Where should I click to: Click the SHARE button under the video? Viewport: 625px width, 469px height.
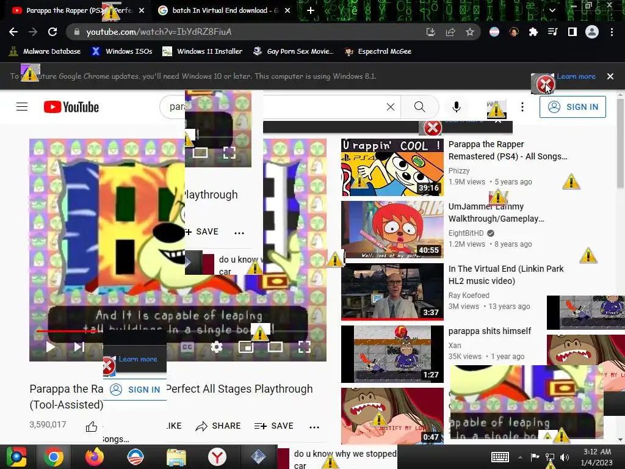[x=219, y=426]
